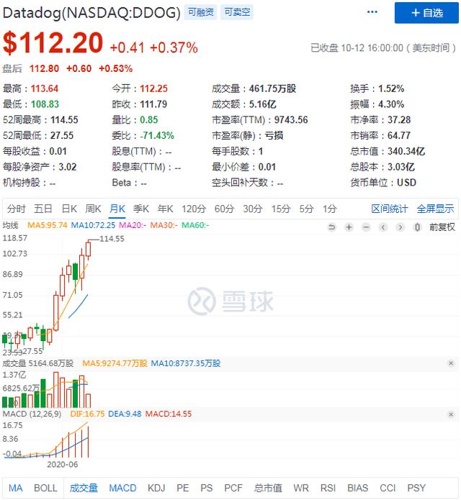This screenshot has height=500, width=461.
Task: Select the 120分 interval tab
Action: [x=194, y=209]
